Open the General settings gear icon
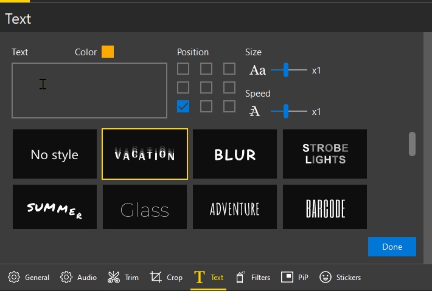The image size is (432, 291). (x=14, y=277)
